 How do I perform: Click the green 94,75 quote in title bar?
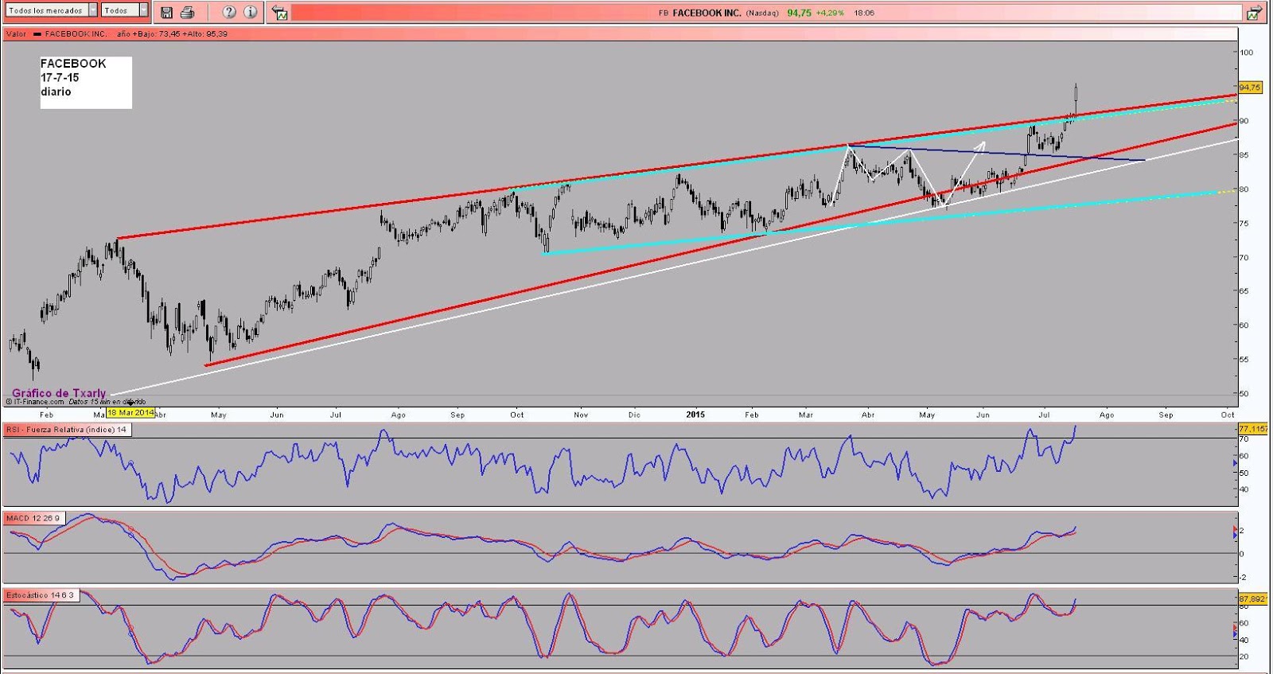pos(799,13)
